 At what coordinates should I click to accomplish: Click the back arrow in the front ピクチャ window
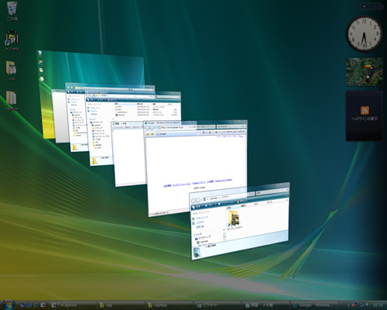point(193,201)
